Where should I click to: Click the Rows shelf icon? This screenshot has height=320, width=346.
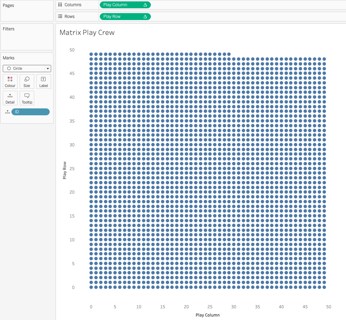(x=60, y=17)
